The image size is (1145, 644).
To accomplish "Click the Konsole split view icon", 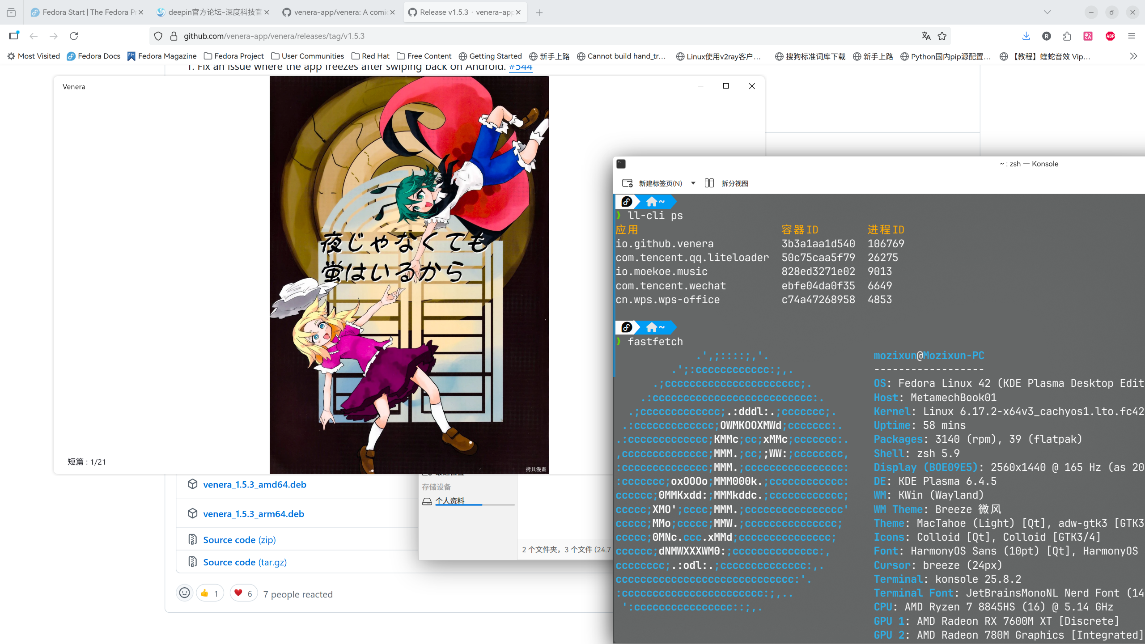I will click(709, 183).
